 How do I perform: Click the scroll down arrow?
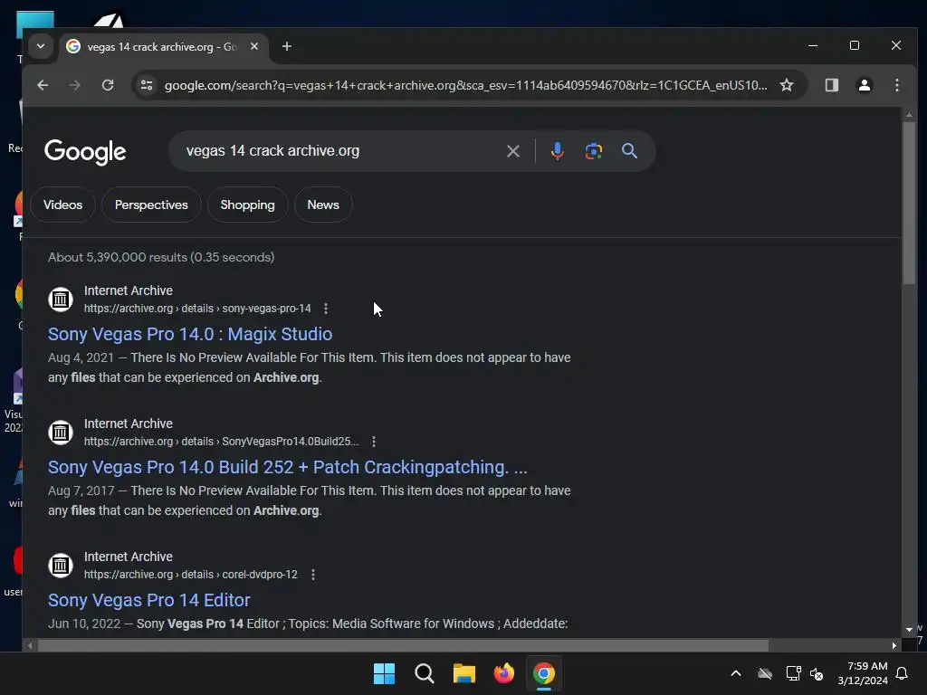click(x=909, y=630)
